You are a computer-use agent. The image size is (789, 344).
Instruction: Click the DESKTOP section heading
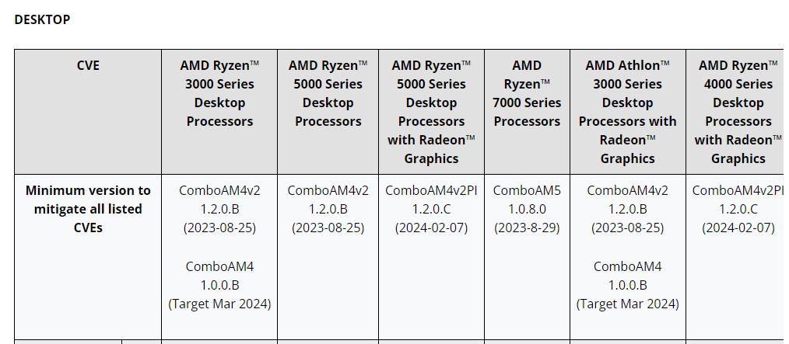pyautogui.click(x=42, y=19)
